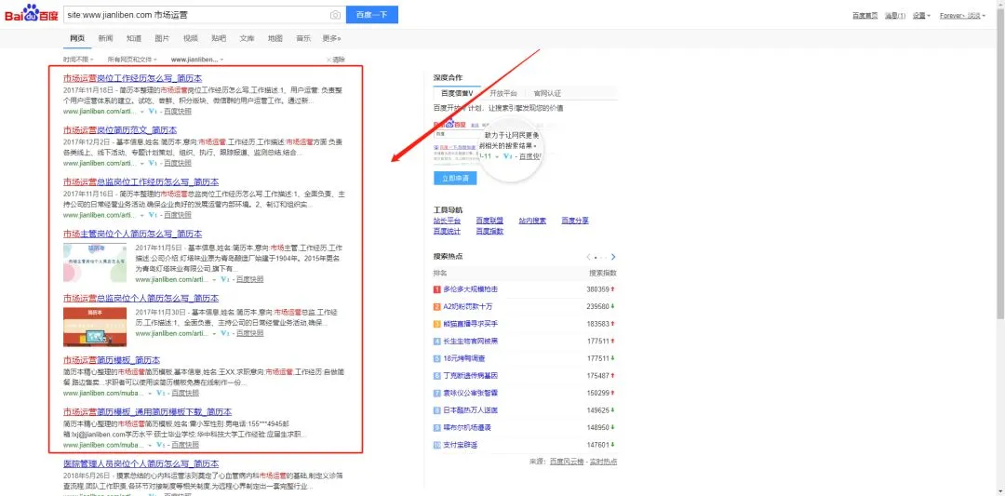Image resolution: width=1005 pixels, height=496 pixels.
Task: Click the V1 badge under 市场主管岗位个人简历 result
Action: [225, 279]
